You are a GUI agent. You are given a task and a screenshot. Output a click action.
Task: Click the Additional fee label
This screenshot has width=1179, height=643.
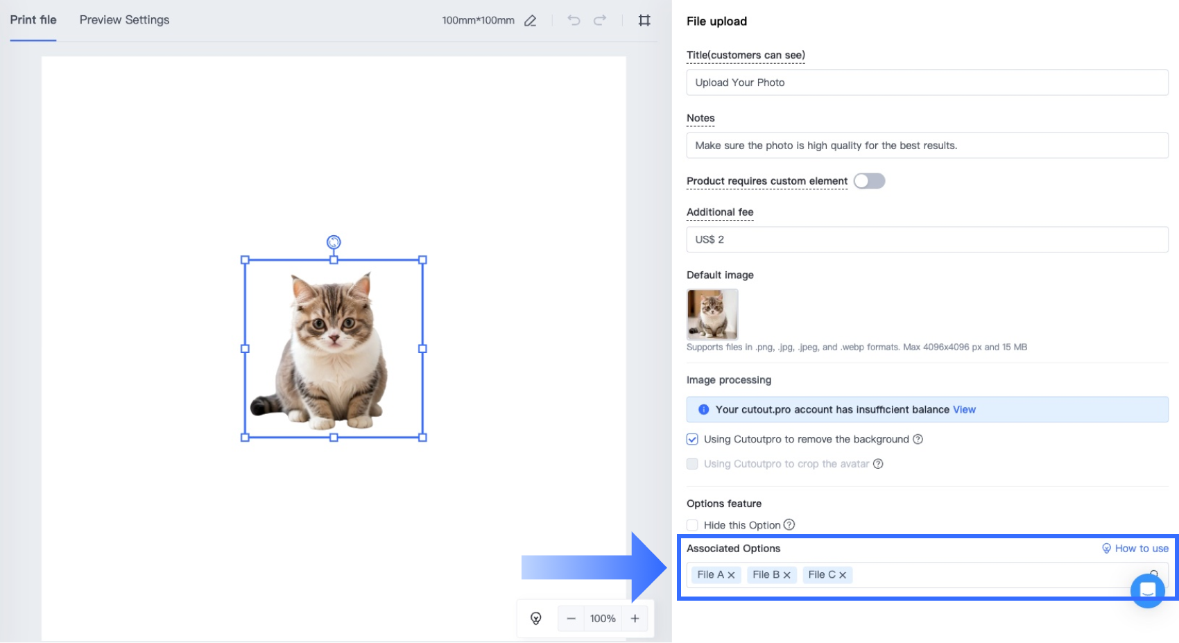[720, 212]
